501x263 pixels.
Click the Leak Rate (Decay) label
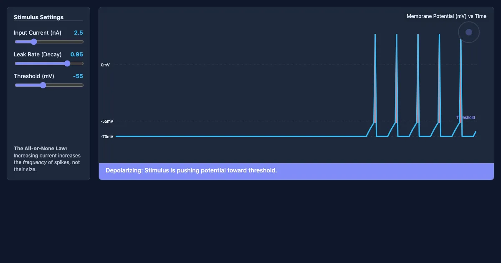[x=38, y=54]
